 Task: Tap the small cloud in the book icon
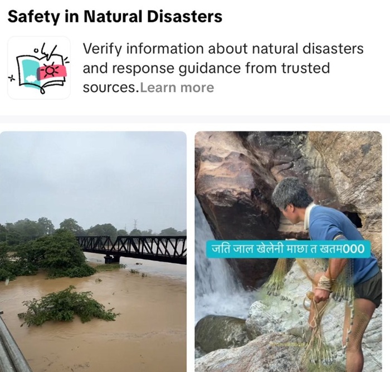32,79
